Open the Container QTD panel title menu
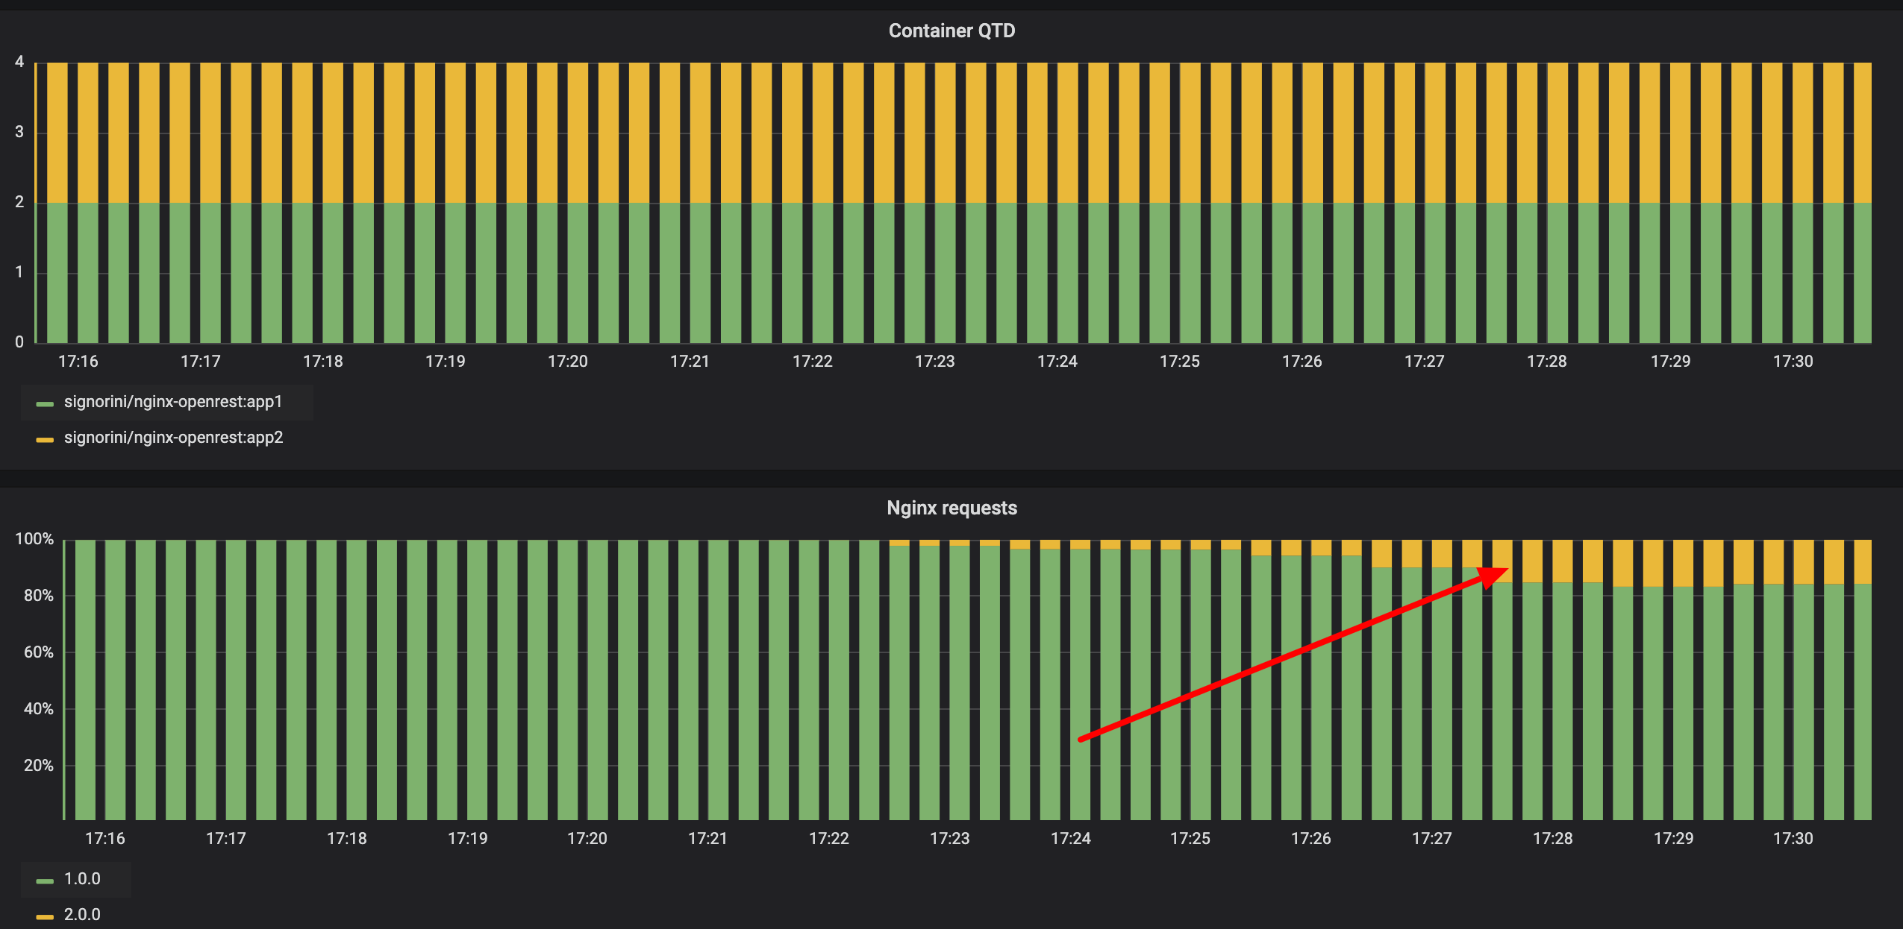 pyautogui.click(x=951, y=31)
